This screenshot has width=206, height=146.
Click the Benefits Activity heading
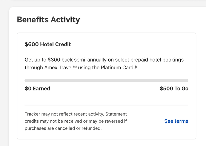click(x=48, y=20)
